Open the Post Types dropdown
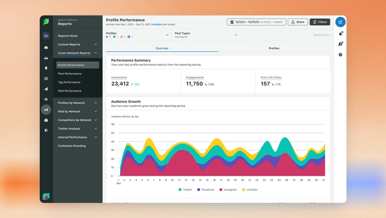386x218 pixels. click(x=206, y=35)
